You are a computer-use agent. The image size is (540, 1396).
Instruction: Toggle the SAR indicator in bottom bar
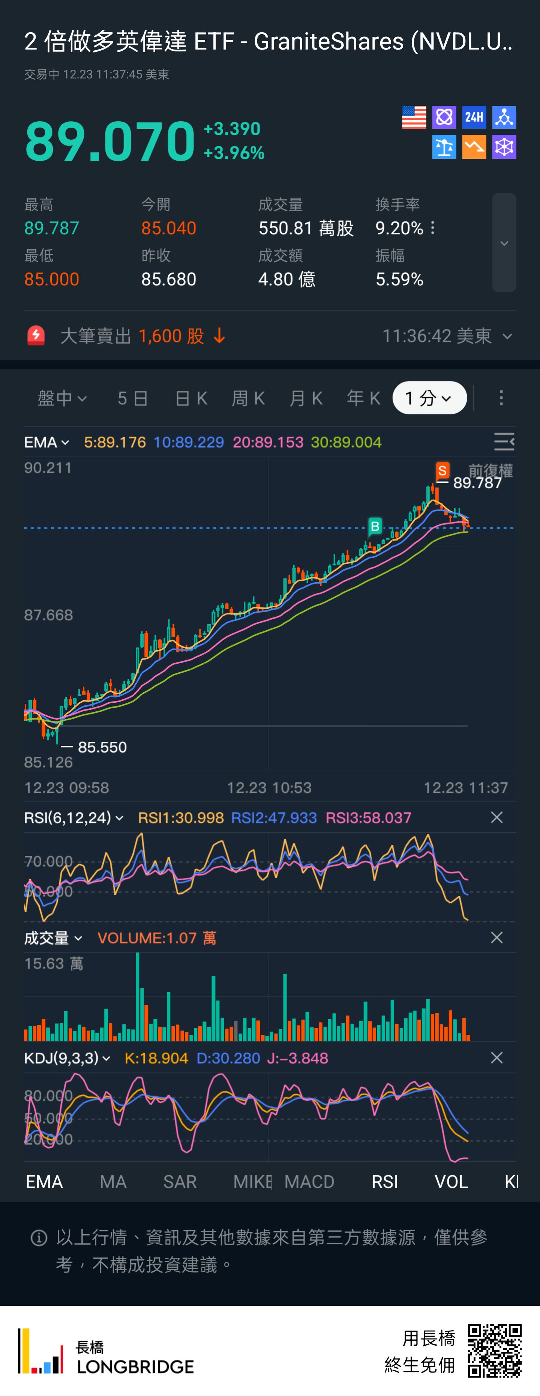[x=180, y=1181]
